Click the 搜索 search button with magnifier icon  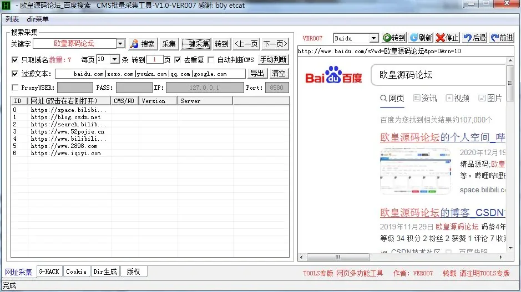(x=143, y=44)
